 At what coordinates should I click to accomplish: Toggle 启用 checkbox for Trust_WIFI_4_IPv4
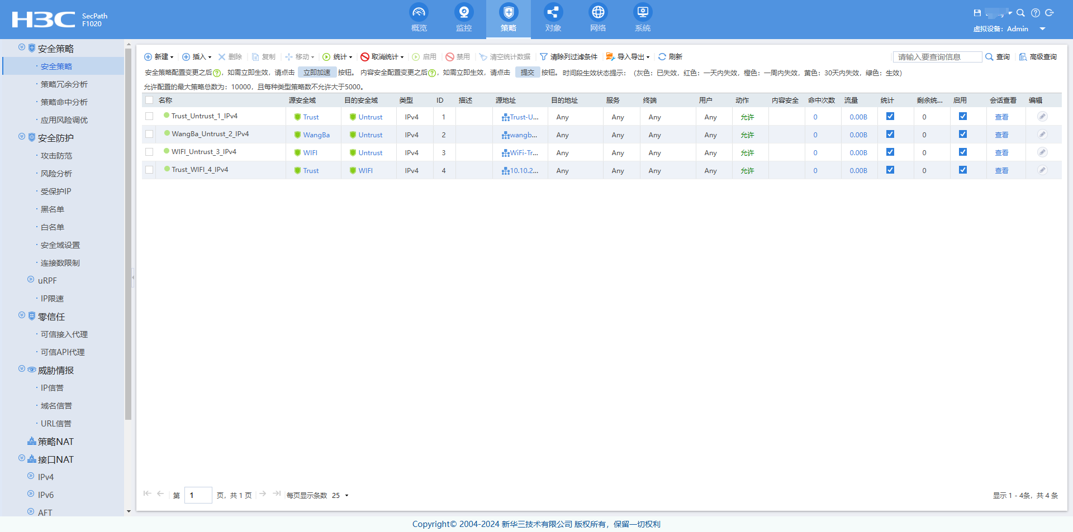coord(963,170)
